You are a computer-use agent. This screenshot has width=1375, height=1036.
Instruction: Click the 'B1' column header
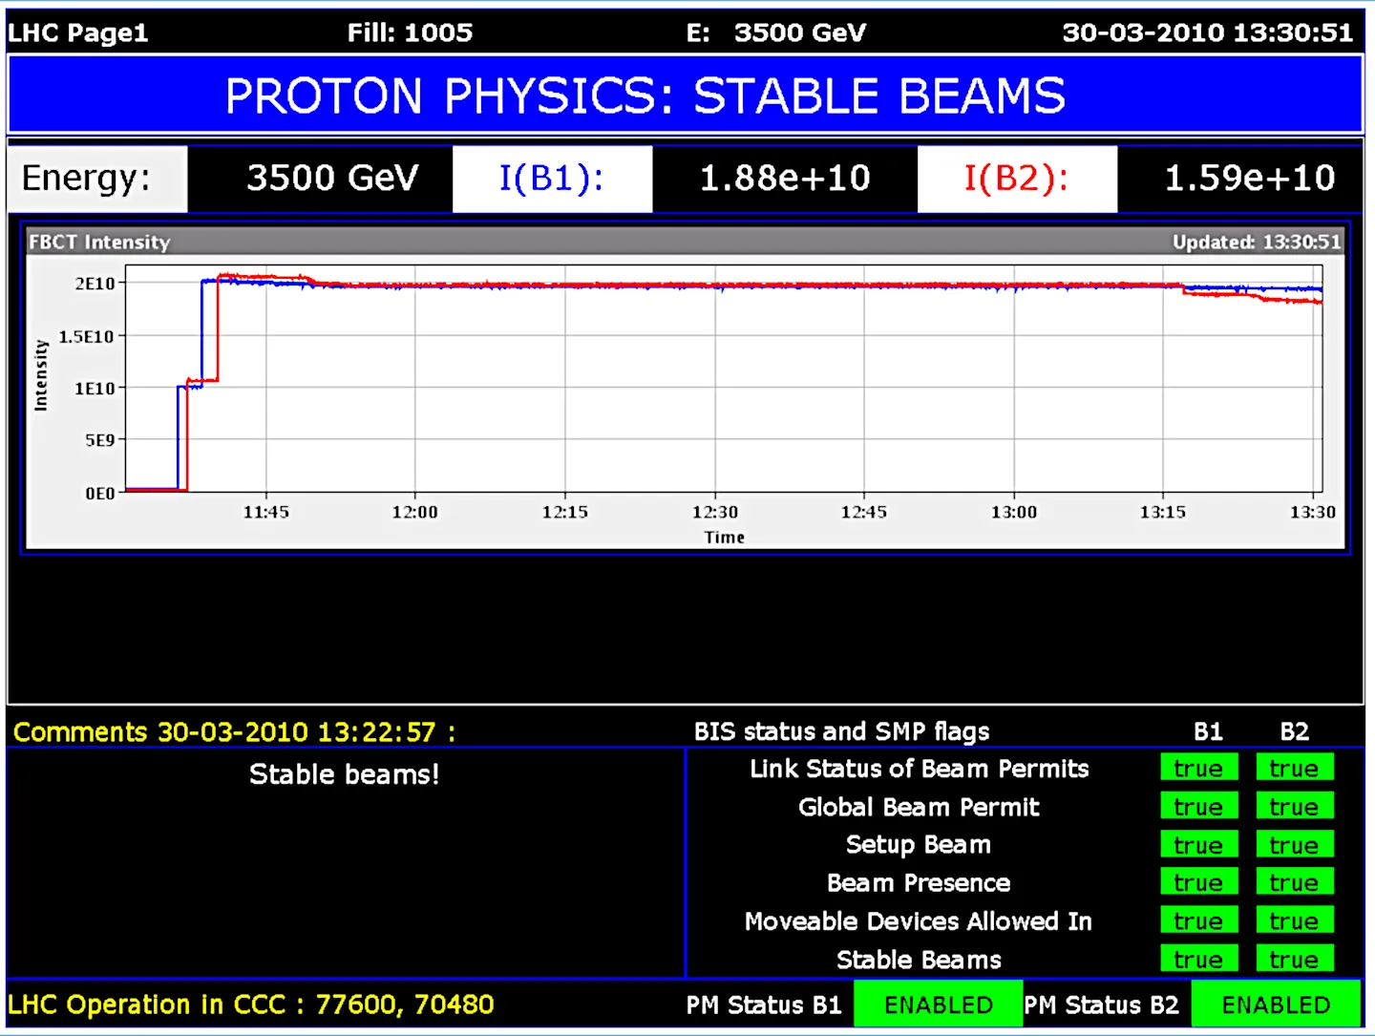point(1208,732)
